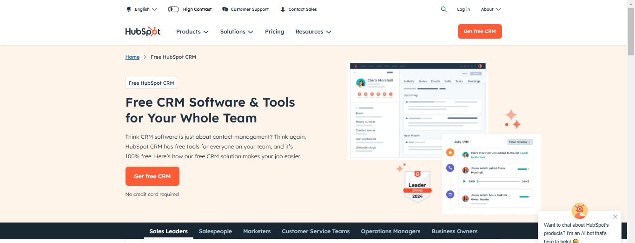Image resolution: width=635 pixels, height=243 pixels.
Task: Select the Customer Service Teams tab
Action: [316, 231]
